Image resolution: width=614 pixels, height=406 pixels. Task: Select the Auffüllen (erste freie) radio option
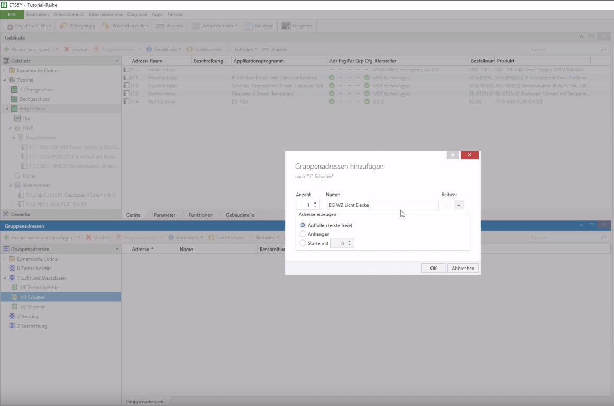[303, 225]
